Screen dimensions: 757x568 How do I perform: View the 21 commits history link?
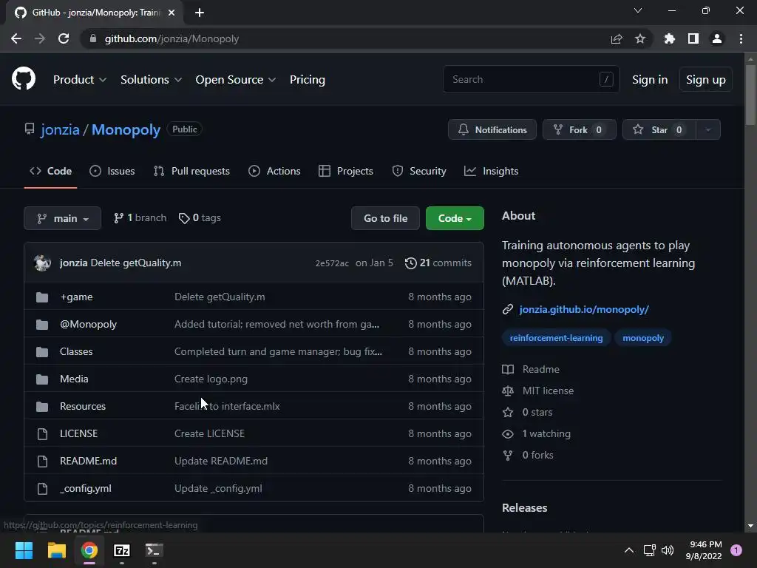[438, 263]
